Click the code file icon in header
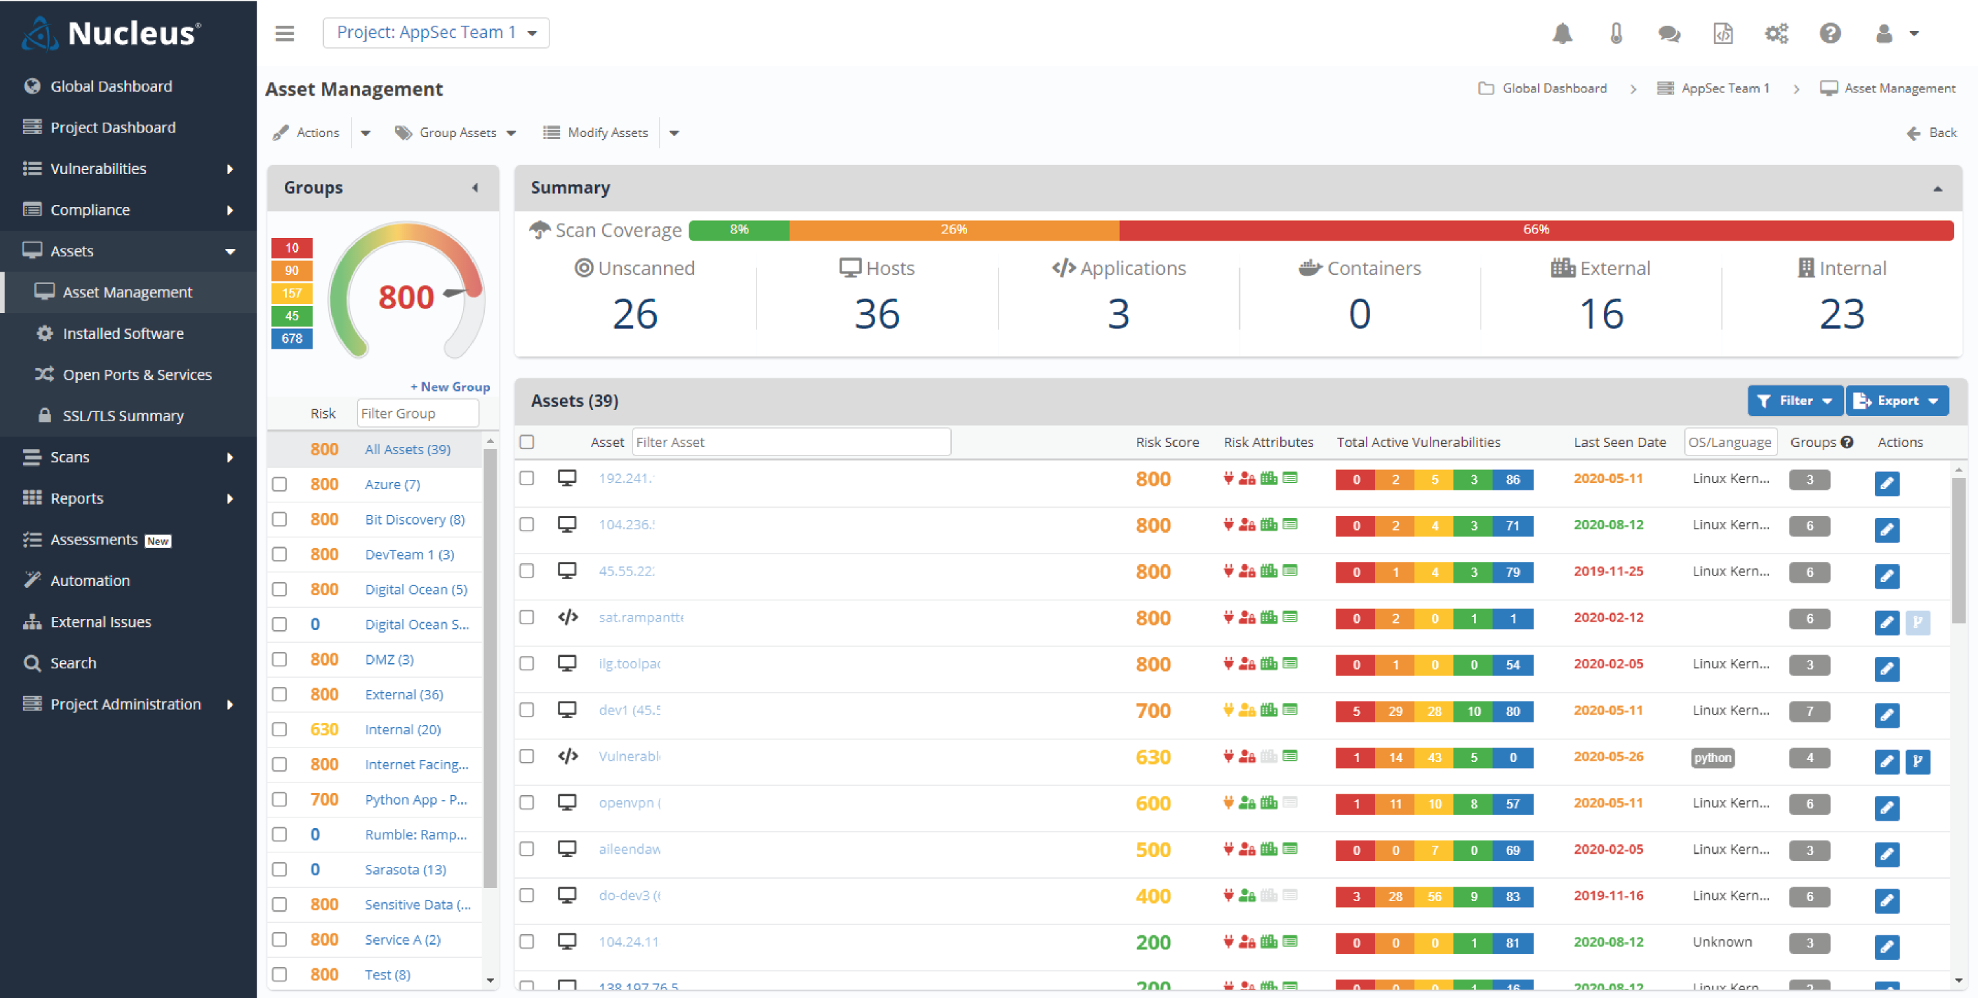1978x998 pixels. [1722, 33]
